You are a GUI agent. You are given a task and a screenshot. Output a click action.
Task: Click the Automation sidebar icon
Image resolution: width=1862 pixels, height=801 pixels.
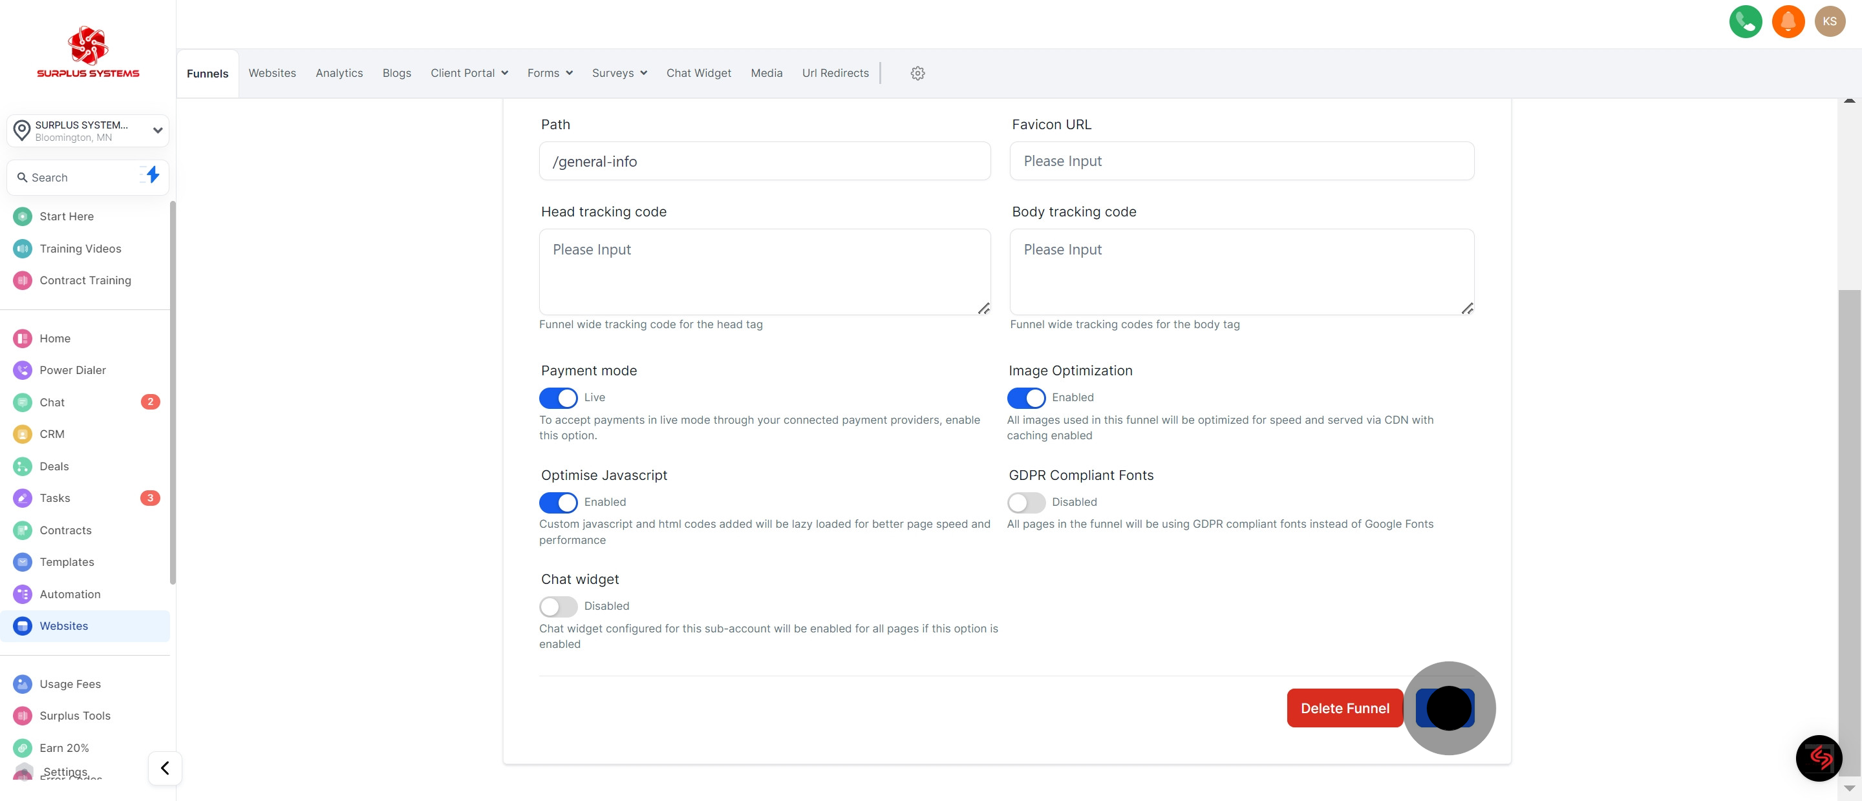click(x=23, y=594)
